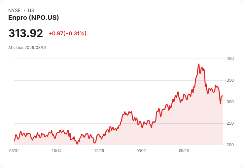Click the last data point on the price line
This screenshot has height=168, width=243.
coord(223,96)
